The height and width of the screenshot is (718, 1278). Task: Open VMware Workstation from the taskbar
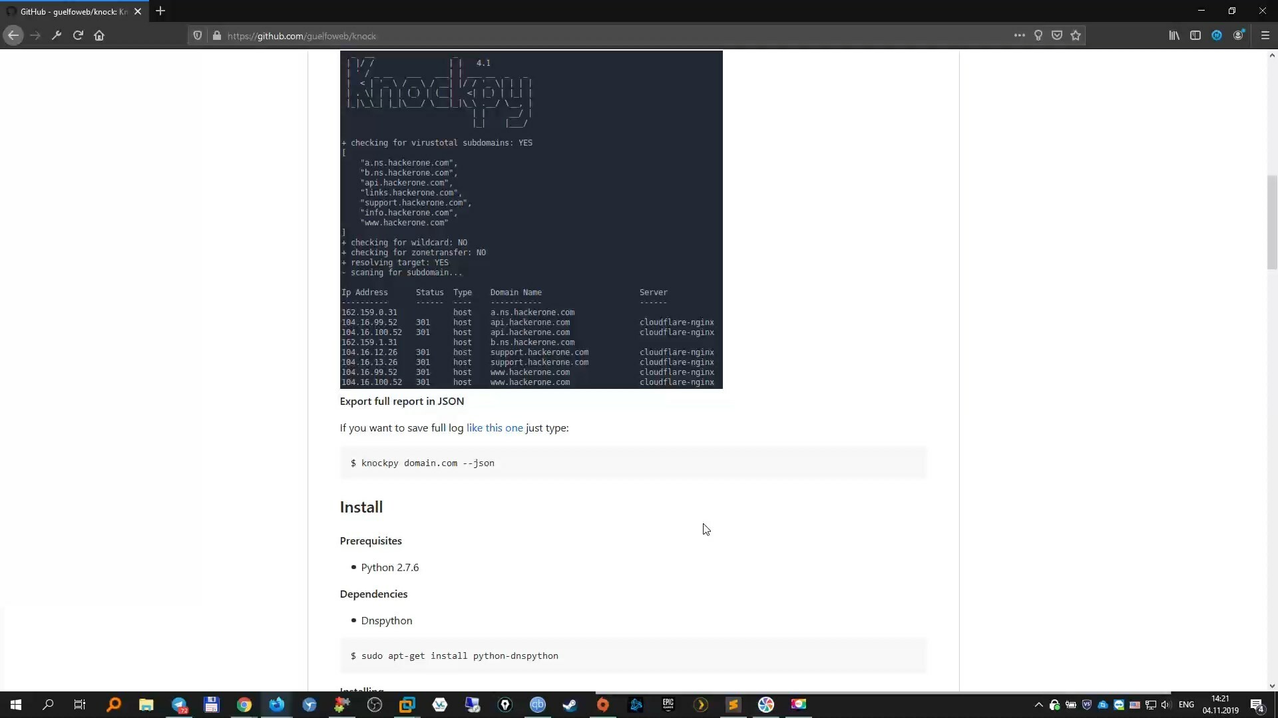(x=407, y=705)
